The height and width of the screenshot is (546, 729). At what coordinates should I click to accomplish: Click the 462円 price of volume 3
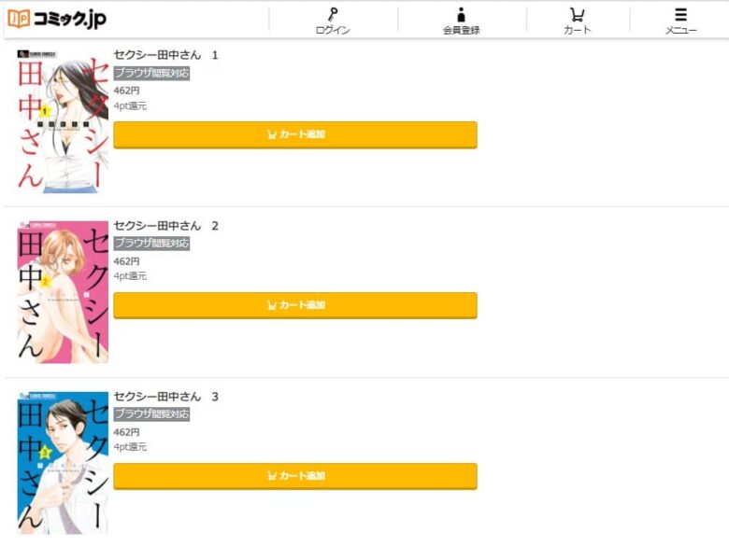[126, 432]
